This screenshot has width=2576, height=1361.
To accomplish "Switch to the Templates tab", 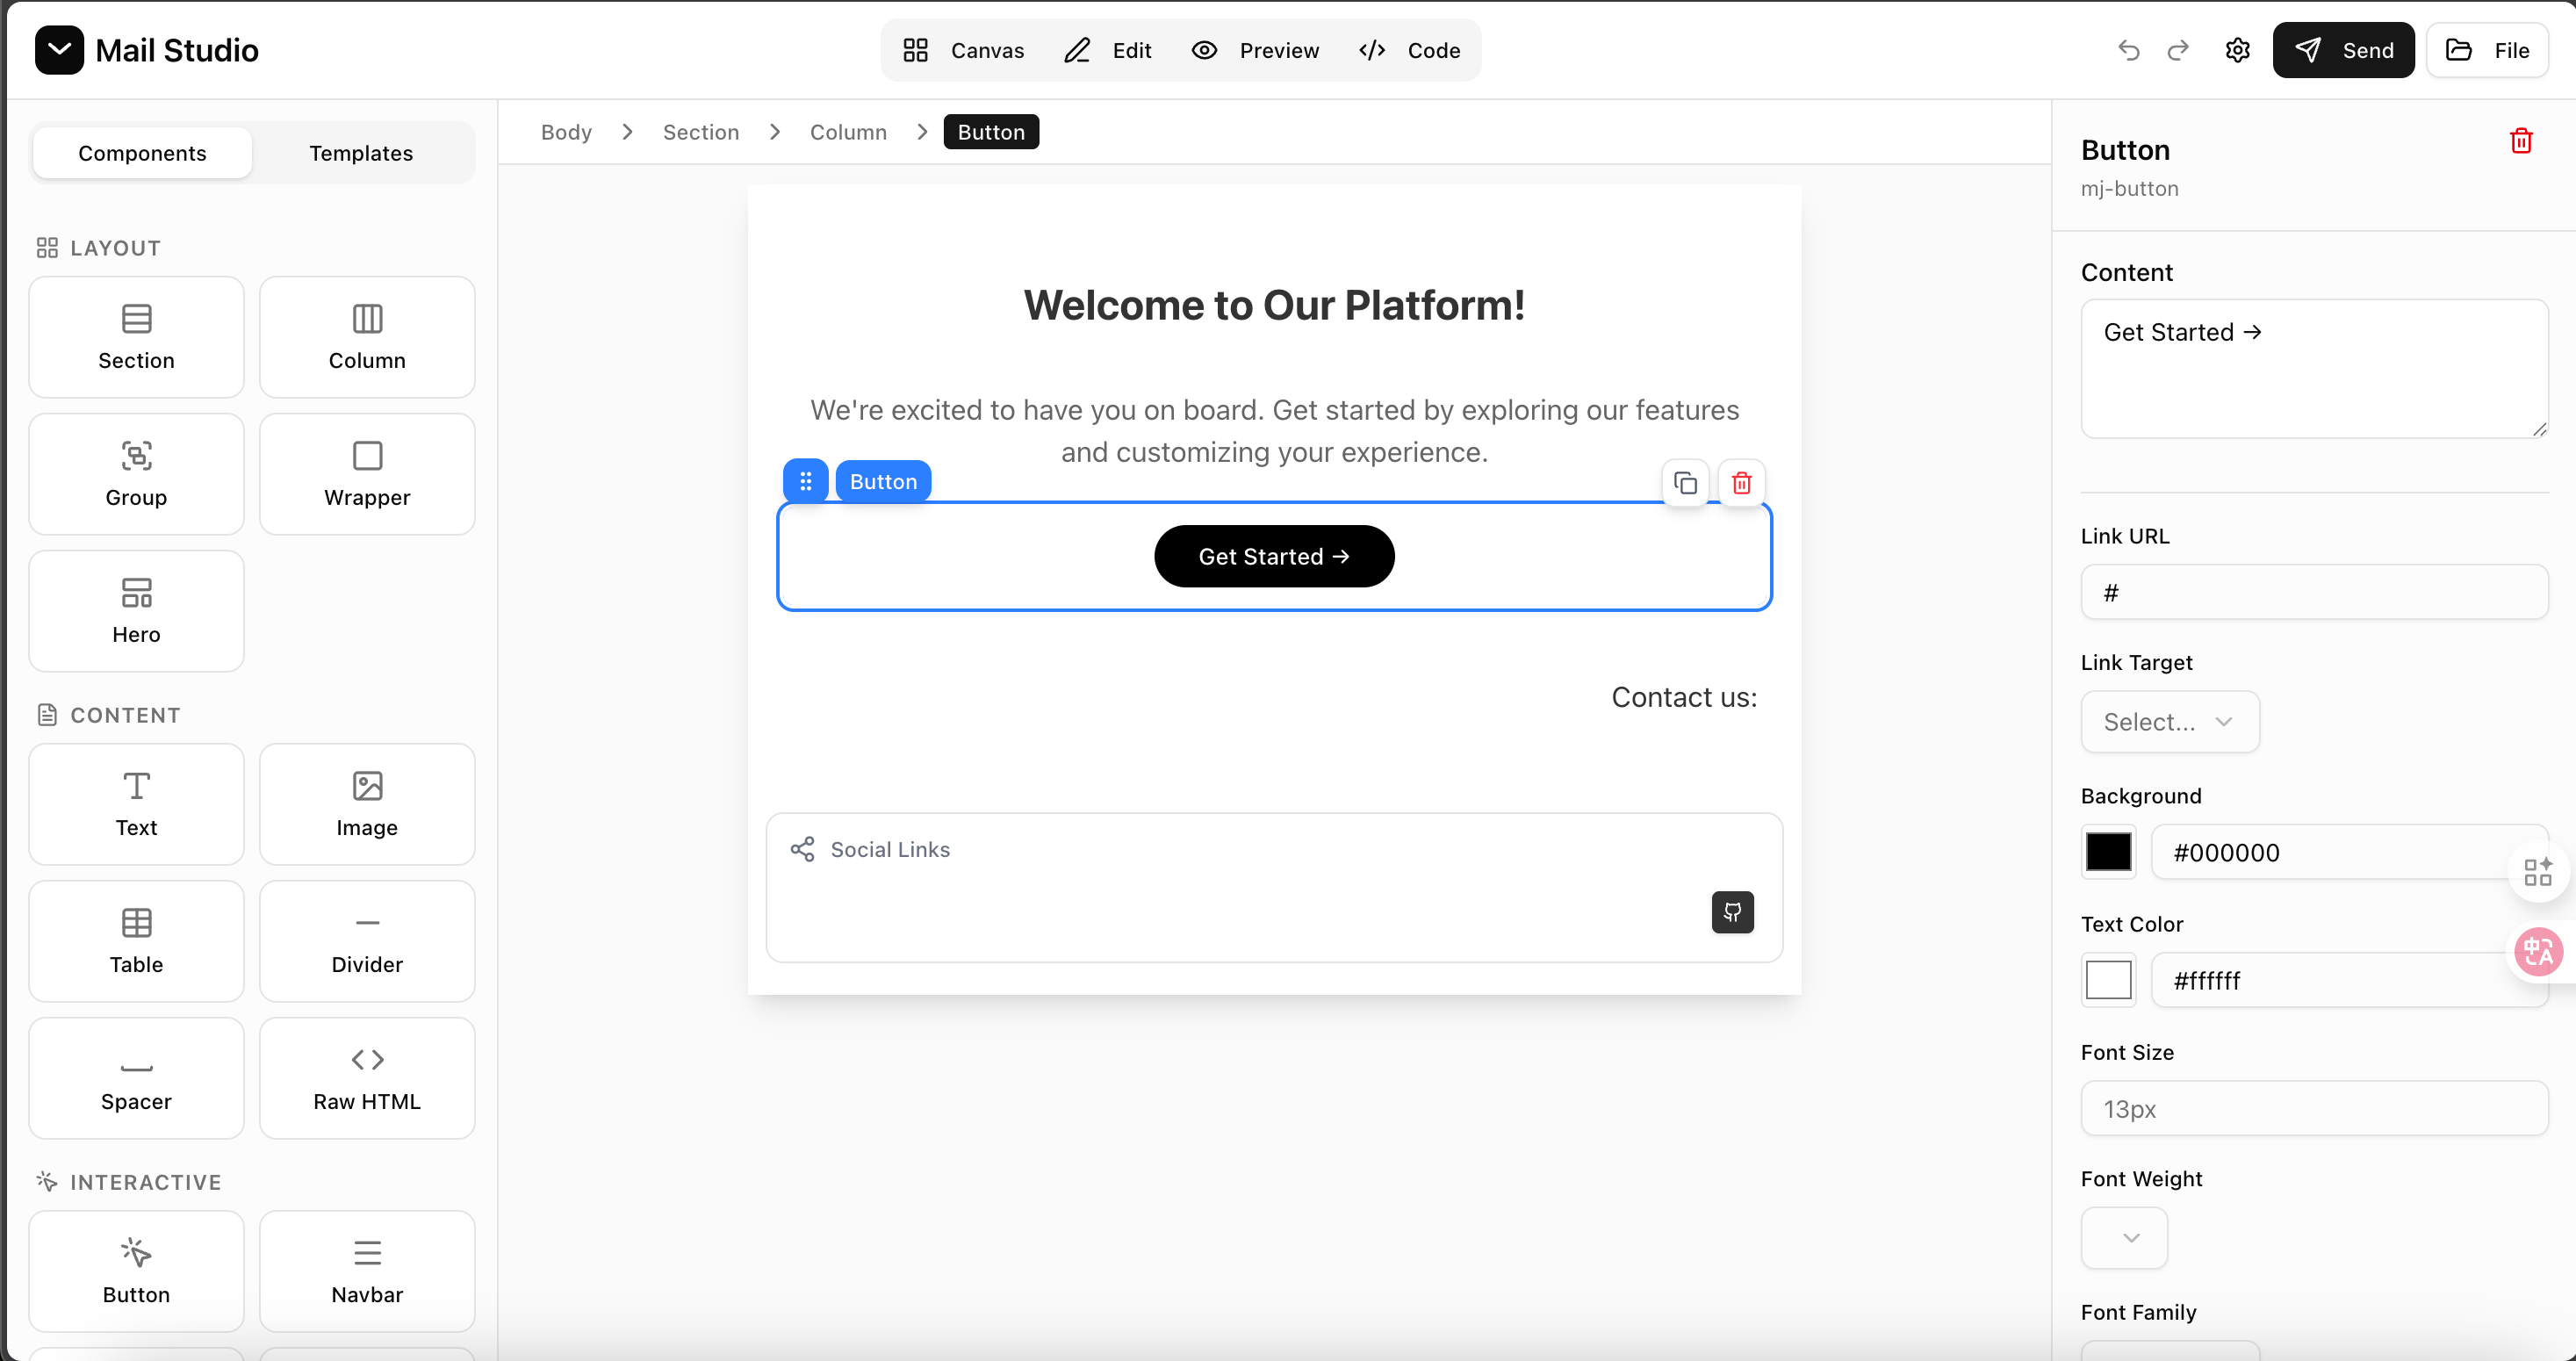I will pos(360,153).
